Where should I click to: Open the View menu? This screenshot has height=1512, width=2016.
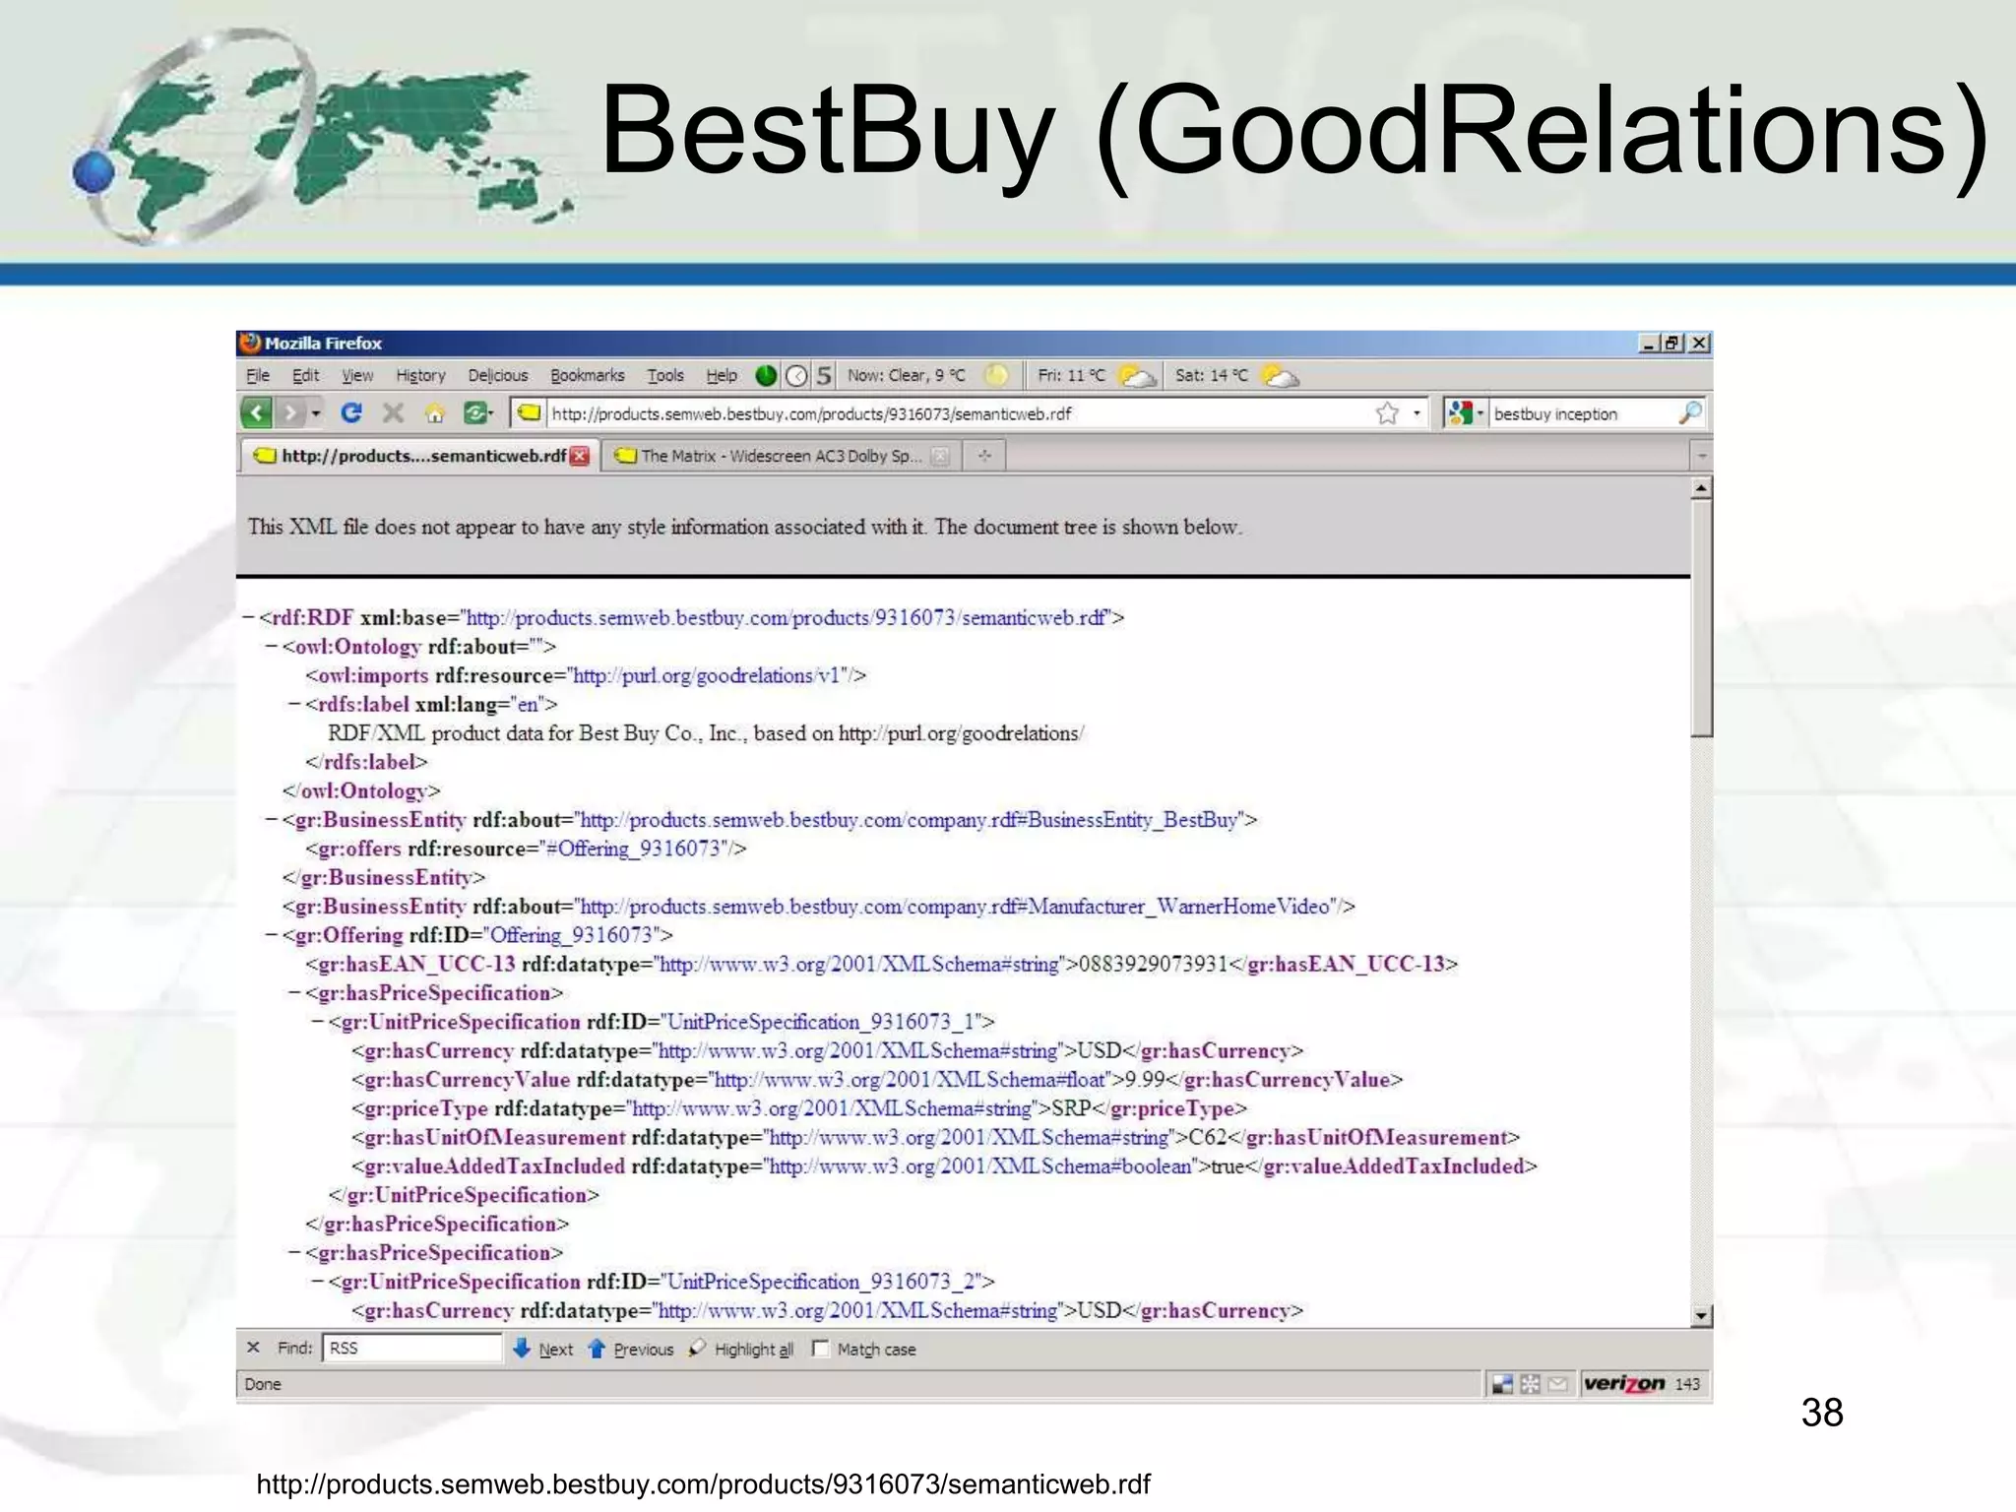[357, 375]
